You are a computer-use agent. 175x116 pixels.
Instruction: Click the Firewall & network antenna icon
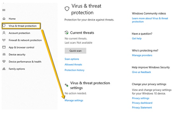pyautogui.click(x=4, y=40)
